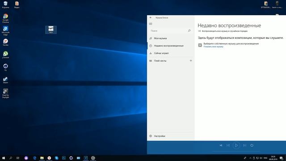
Task: Open the Моя музыка section
Action: click(x=171, y=38)
